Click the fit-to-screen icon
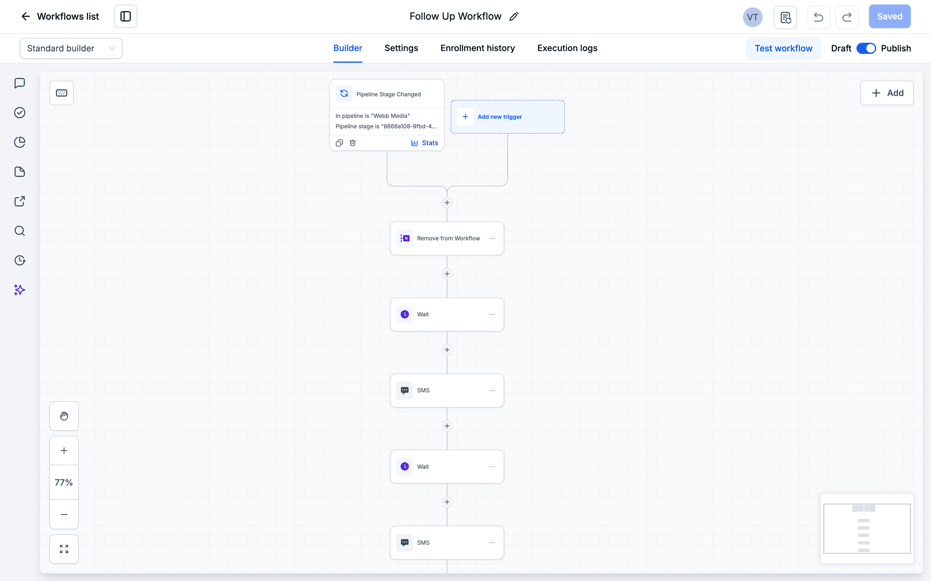Image resolution: width=931 pixels, height=581 pixels. [64, 549]
